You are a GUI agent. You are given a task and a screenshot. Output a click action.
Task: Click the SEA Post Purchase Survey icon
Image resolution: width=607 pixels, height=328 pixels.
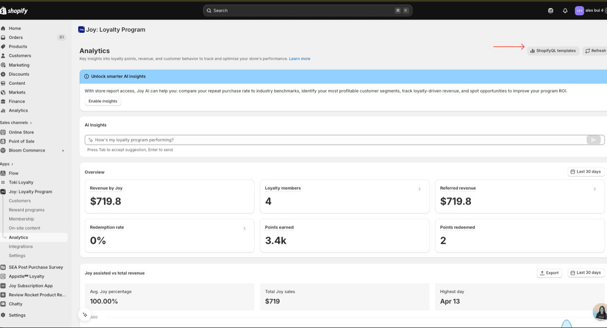click(x=3, y=267)
